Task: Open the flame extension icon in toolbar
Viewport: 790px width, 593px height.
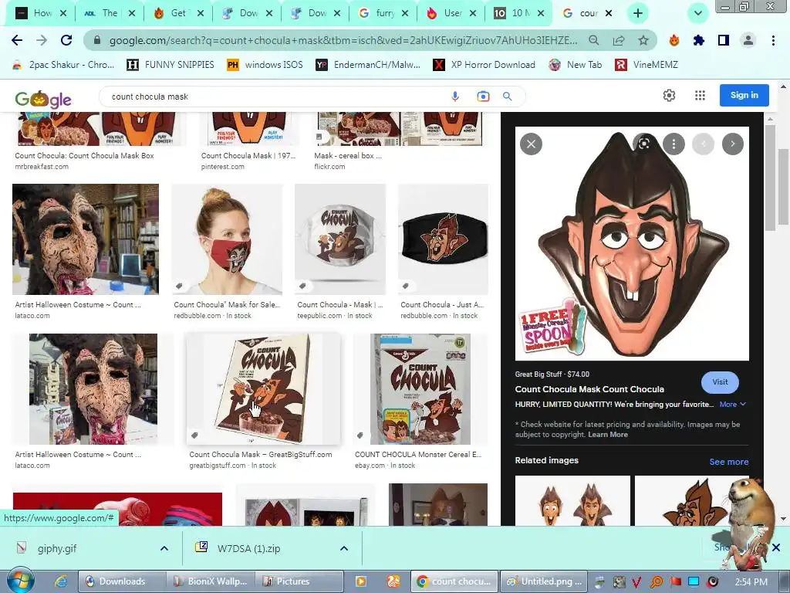Action: 674,40
